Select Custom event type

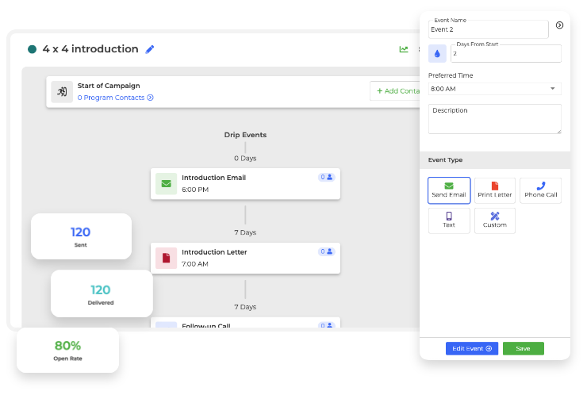click(x=494, y=221)
